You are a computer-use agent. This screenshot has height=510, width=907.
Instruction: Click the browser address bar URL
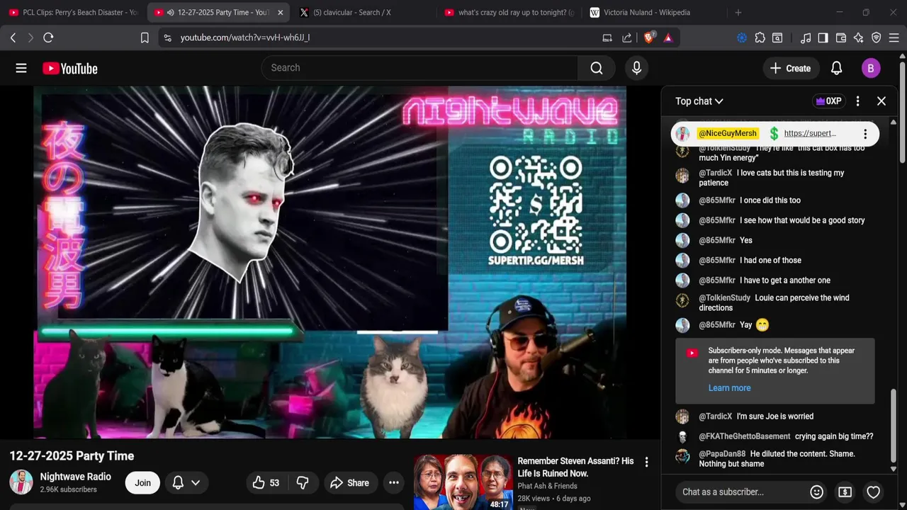point(245,38)
